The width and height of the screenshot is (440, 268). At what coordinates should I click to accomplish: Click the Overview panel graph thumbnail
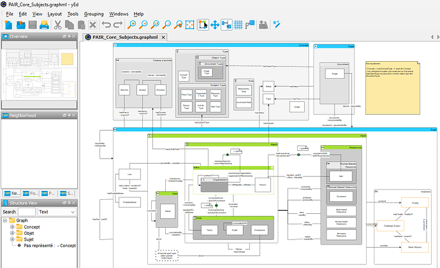point(38,76)
